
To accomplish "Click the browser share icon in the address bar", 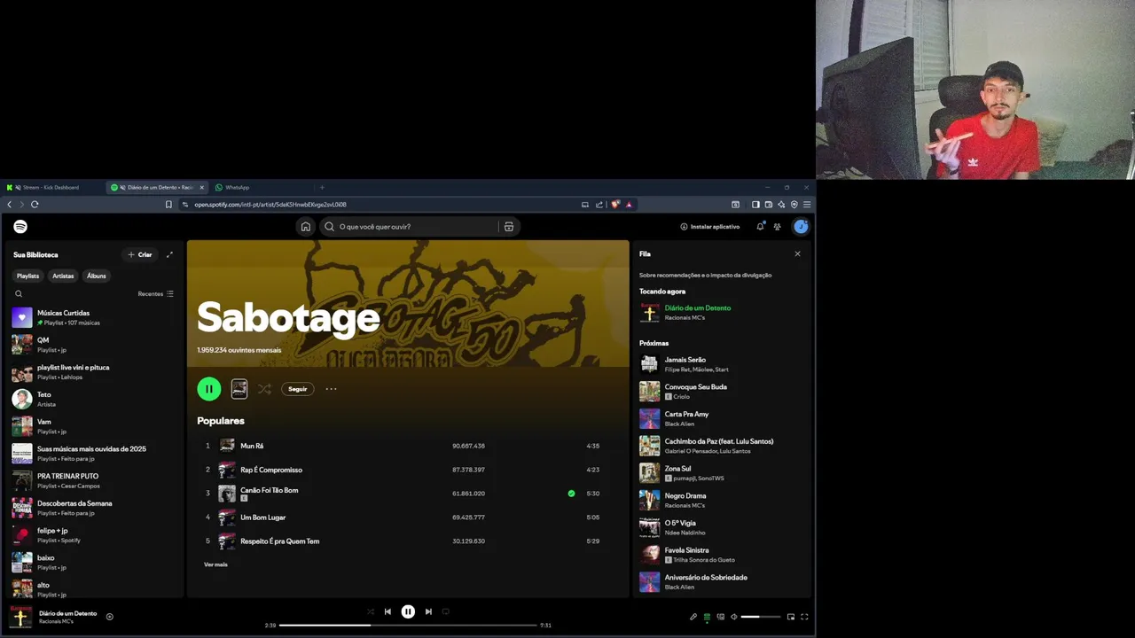I will click(x=599, y=205).
